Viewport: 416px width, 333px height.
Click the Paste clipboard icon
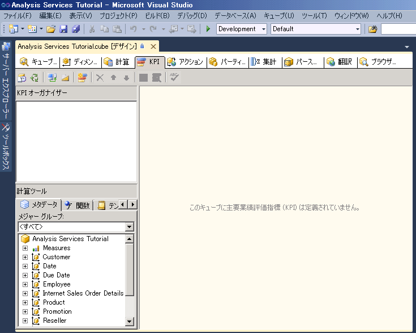117,29
